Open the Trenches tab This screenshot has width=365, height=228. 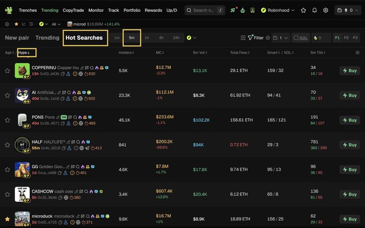coord(28,10)
